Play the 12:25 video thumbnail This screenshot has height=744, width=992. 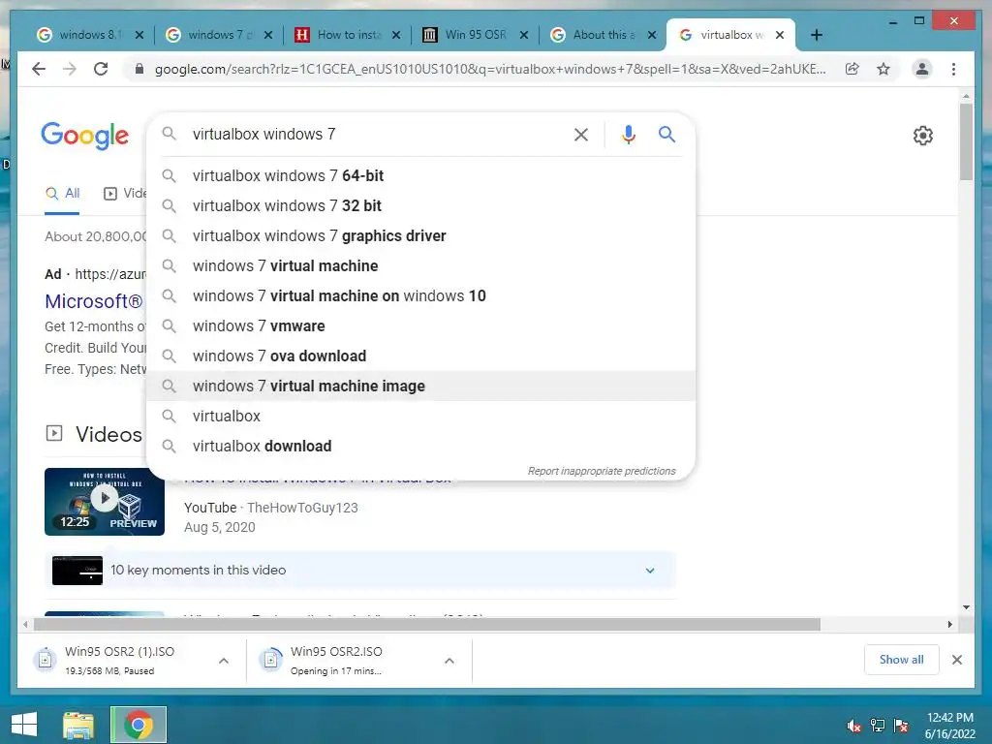(x=105, y=502)
